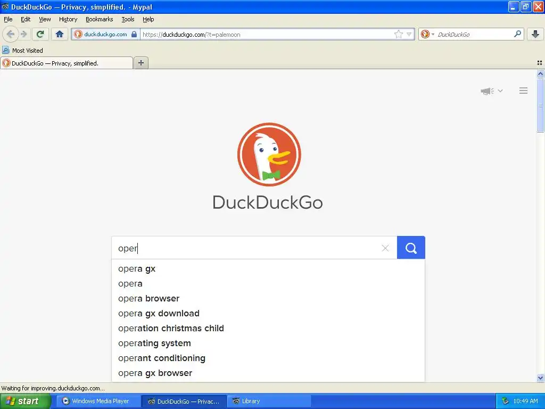Select the DuckDuckGo taskbar button

point(184,401)
